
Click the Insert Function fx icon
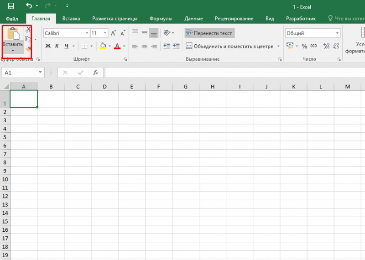point(95,73)
